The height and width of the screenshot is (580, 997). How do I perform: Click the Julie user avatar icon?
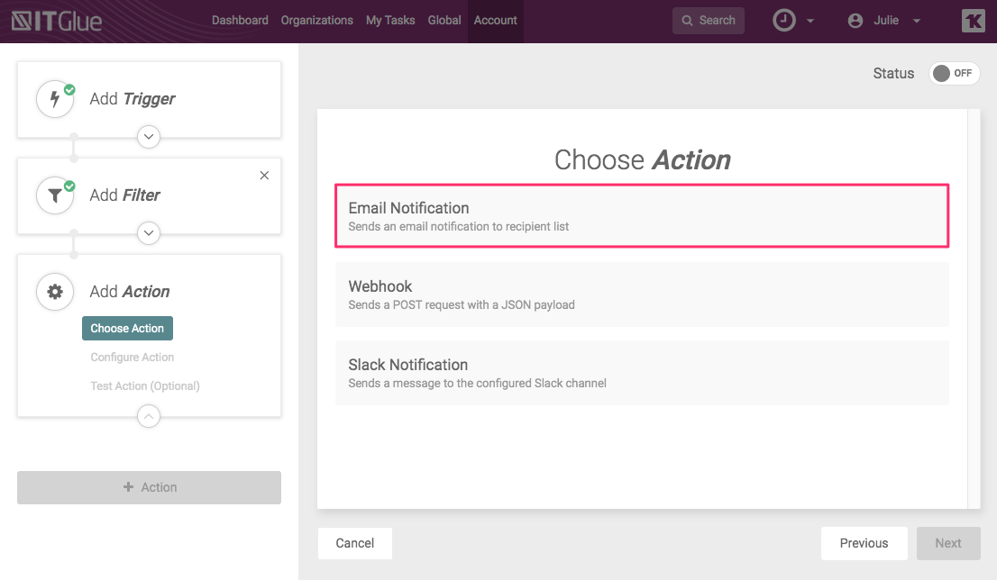tap(855, 21)
